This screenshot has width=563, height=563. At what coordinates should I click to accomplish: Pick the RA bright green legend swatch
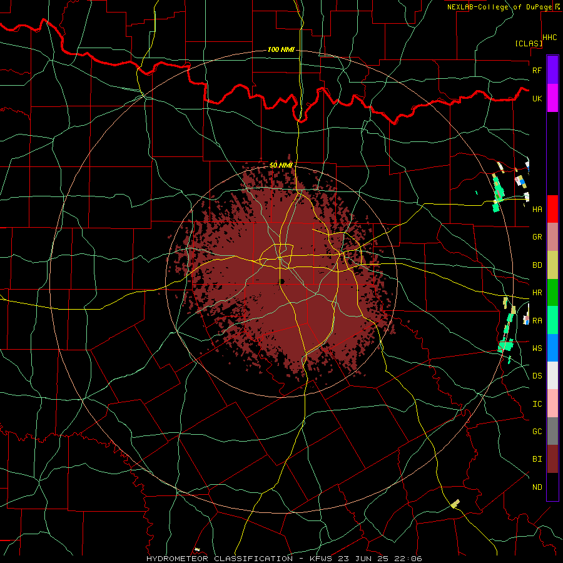[x=552, y=320]
